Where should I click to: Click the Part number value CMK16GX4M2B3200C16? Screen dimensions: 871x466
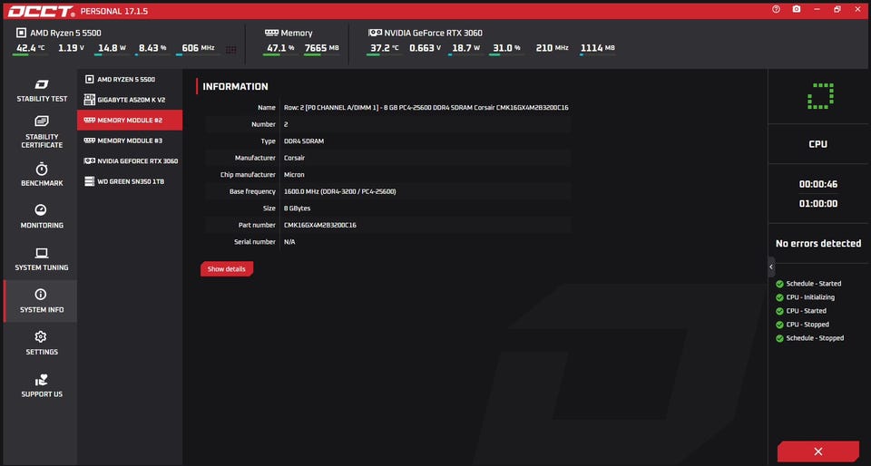point(320,225)
